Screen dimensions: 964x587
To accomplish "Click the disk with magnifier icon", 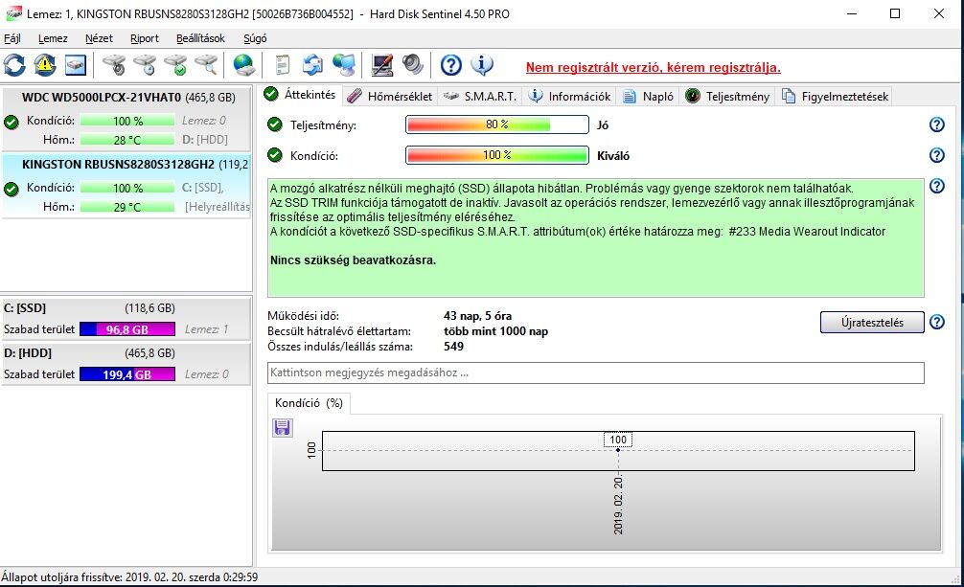I will click(207, 64).
